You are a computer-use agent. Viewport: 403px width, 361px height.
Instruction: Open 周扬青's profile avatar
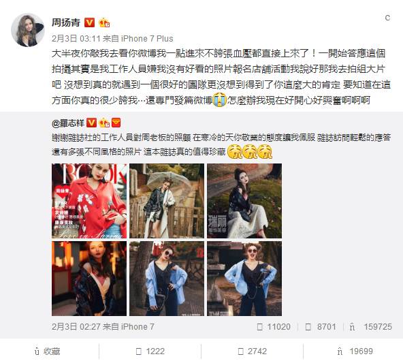point(28,31)
